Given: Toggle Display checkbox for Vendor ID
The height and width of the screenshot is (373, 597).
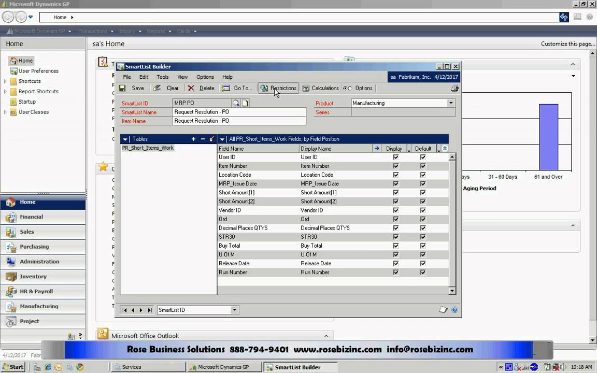Looking at the screenshot, I should coord(396,210).
